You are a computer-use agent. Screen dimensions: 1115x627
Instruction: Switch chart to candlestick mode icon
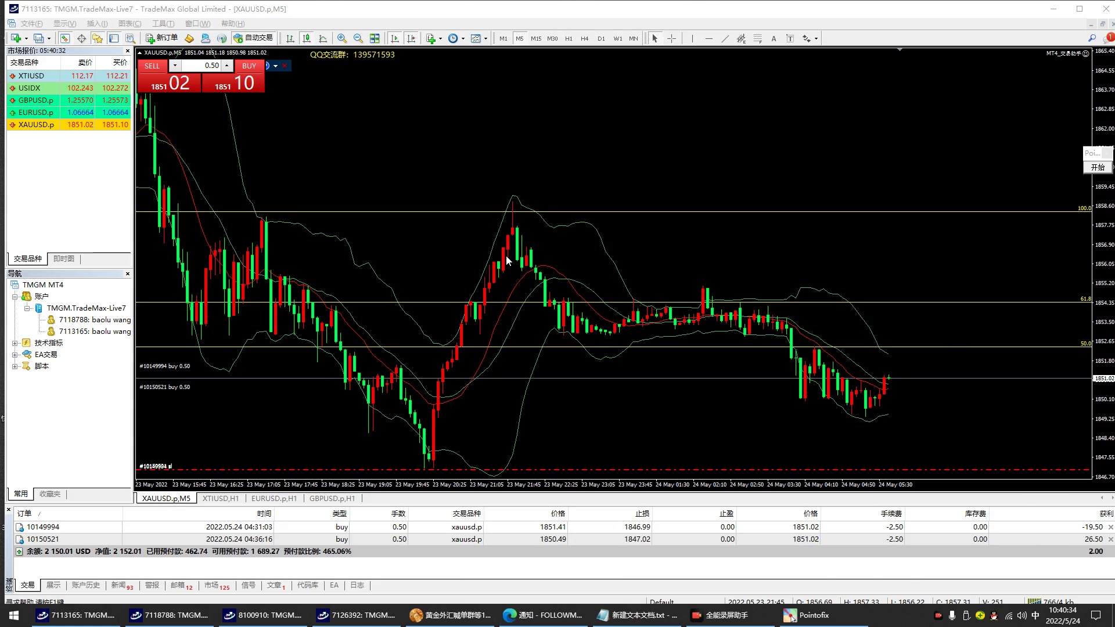pyautogui.click(x=307, y=38)
